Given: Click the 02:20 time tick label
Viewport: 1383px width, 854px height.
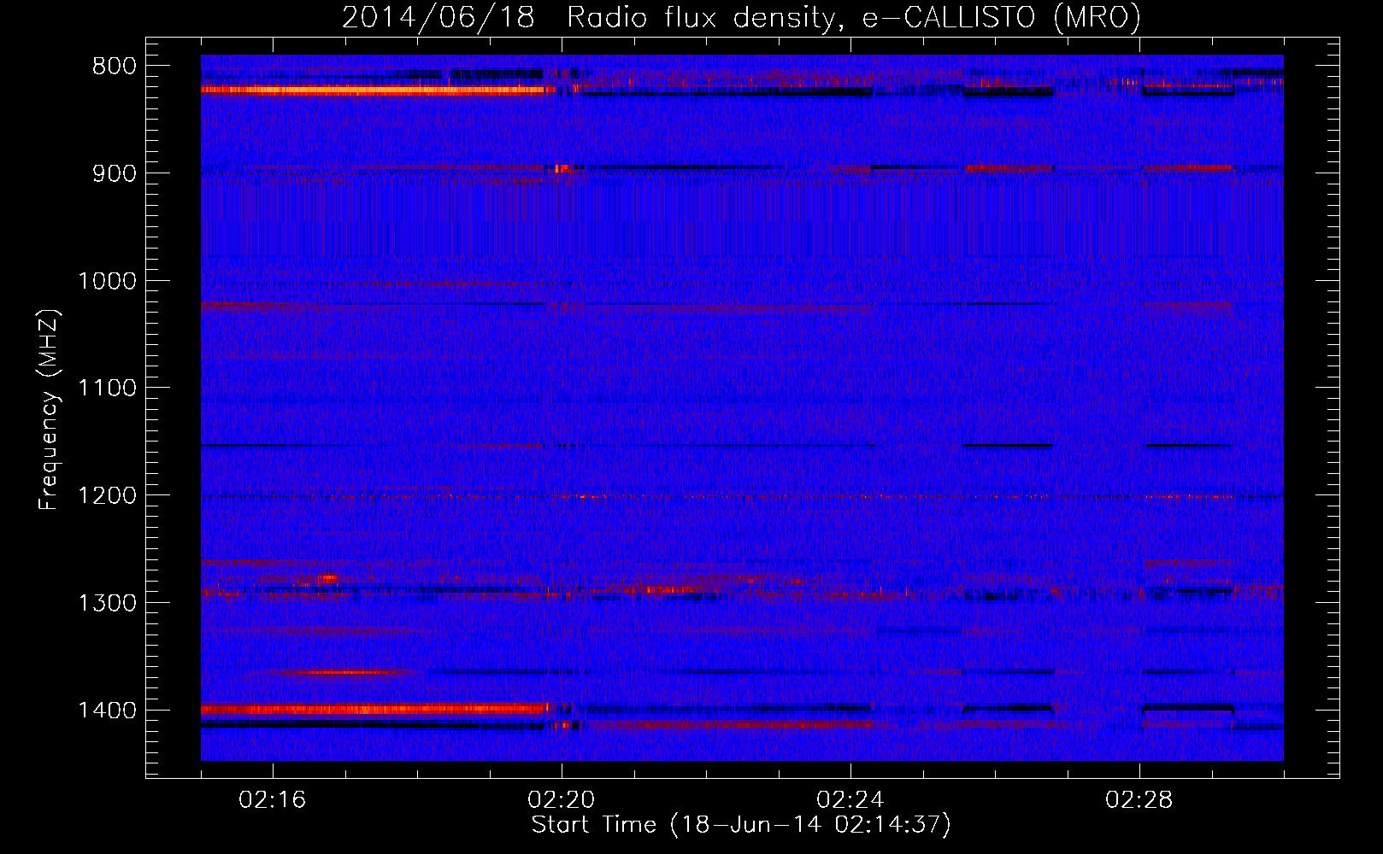Looking at the screenshot, I should [x=562, y=800].
